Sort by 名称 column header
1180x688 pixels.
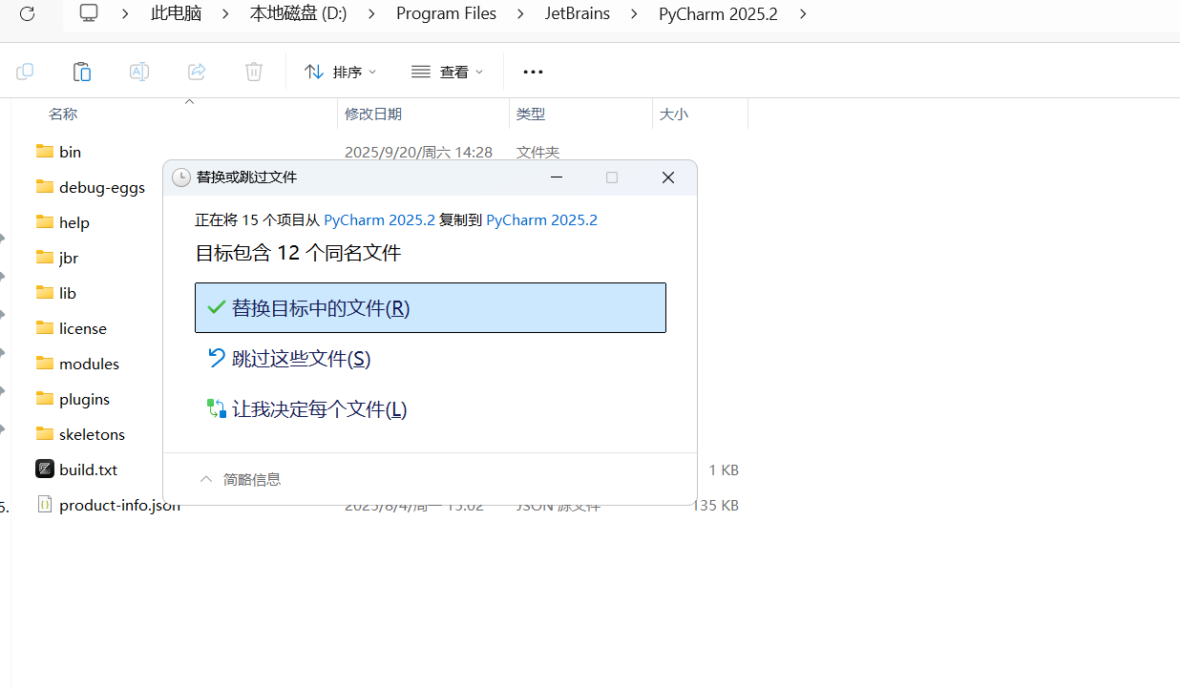pos(63,114)
